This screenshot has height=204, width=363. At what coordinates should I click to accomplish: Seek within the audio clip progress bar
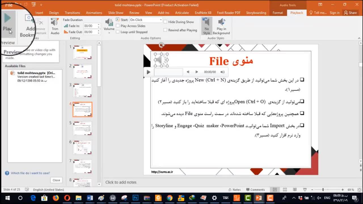click(x=168, y=72)
